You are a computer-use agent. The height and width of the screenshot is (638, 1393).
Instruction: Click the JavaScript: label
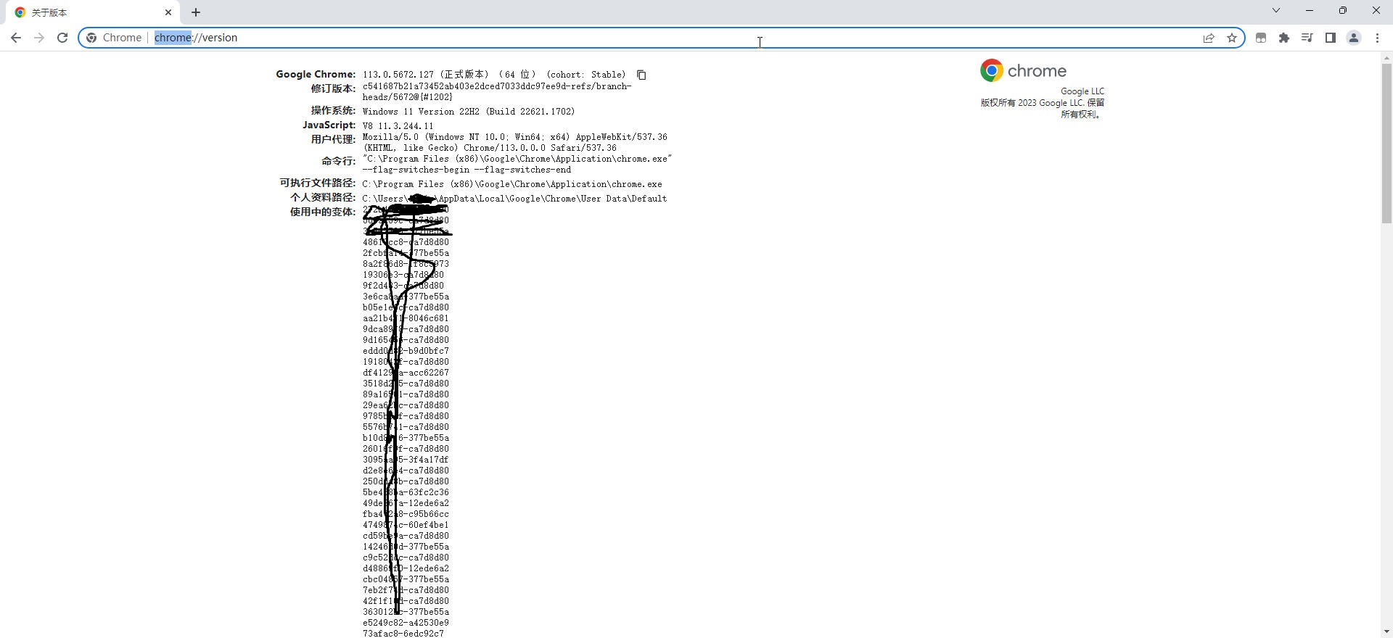pyautogui.click(x=329, y=125)
